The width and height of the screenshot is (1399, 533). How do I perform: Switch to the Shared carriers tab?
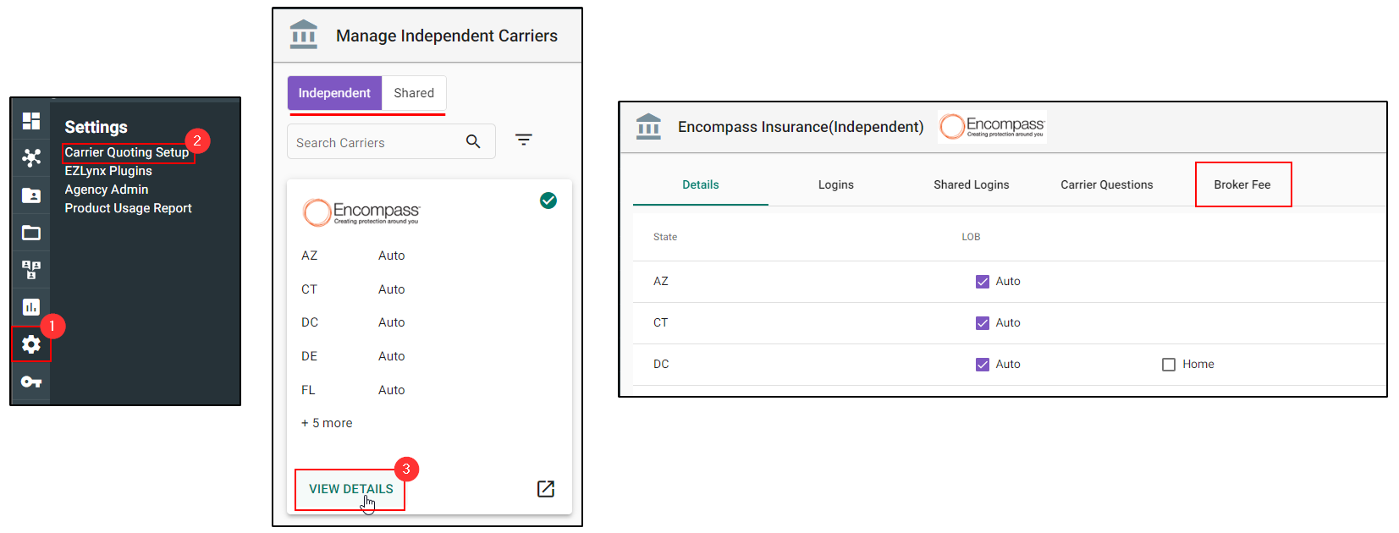pyautogui.click(x=414, y=93)
